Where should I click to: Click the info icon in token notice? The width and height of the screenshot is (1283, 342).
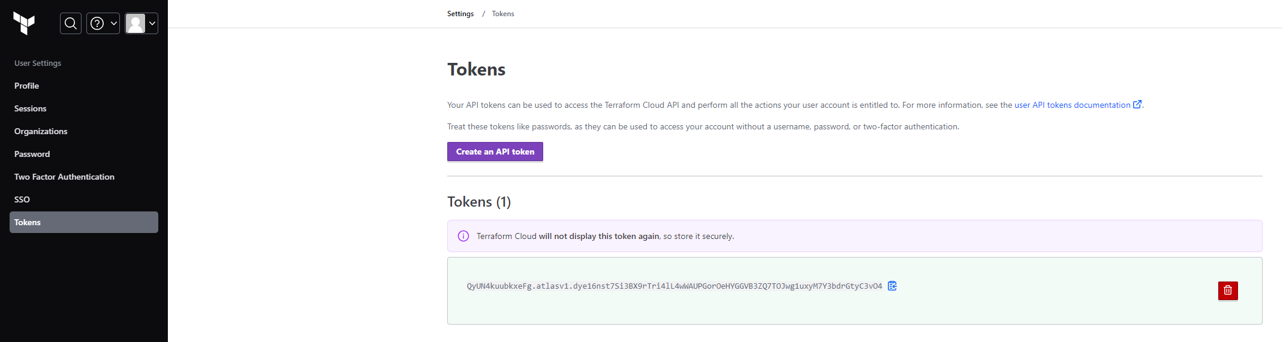point(463,236)
